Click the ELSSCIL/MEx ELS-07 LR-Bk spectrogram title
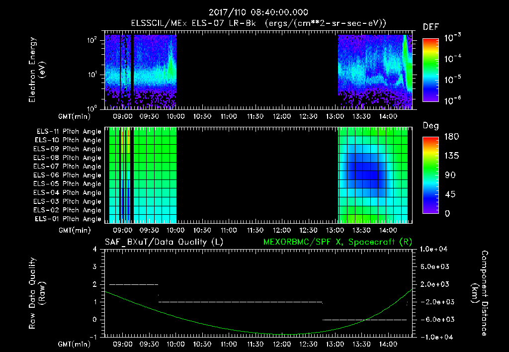This screenshot has width=509, height=352. click(258, 23)
